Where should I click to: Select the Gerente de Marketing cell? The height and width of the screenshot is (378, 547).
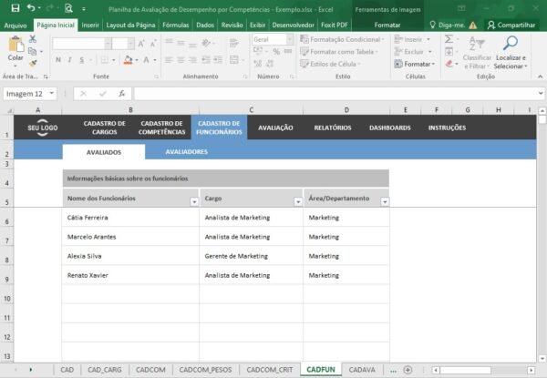point(252,256)
